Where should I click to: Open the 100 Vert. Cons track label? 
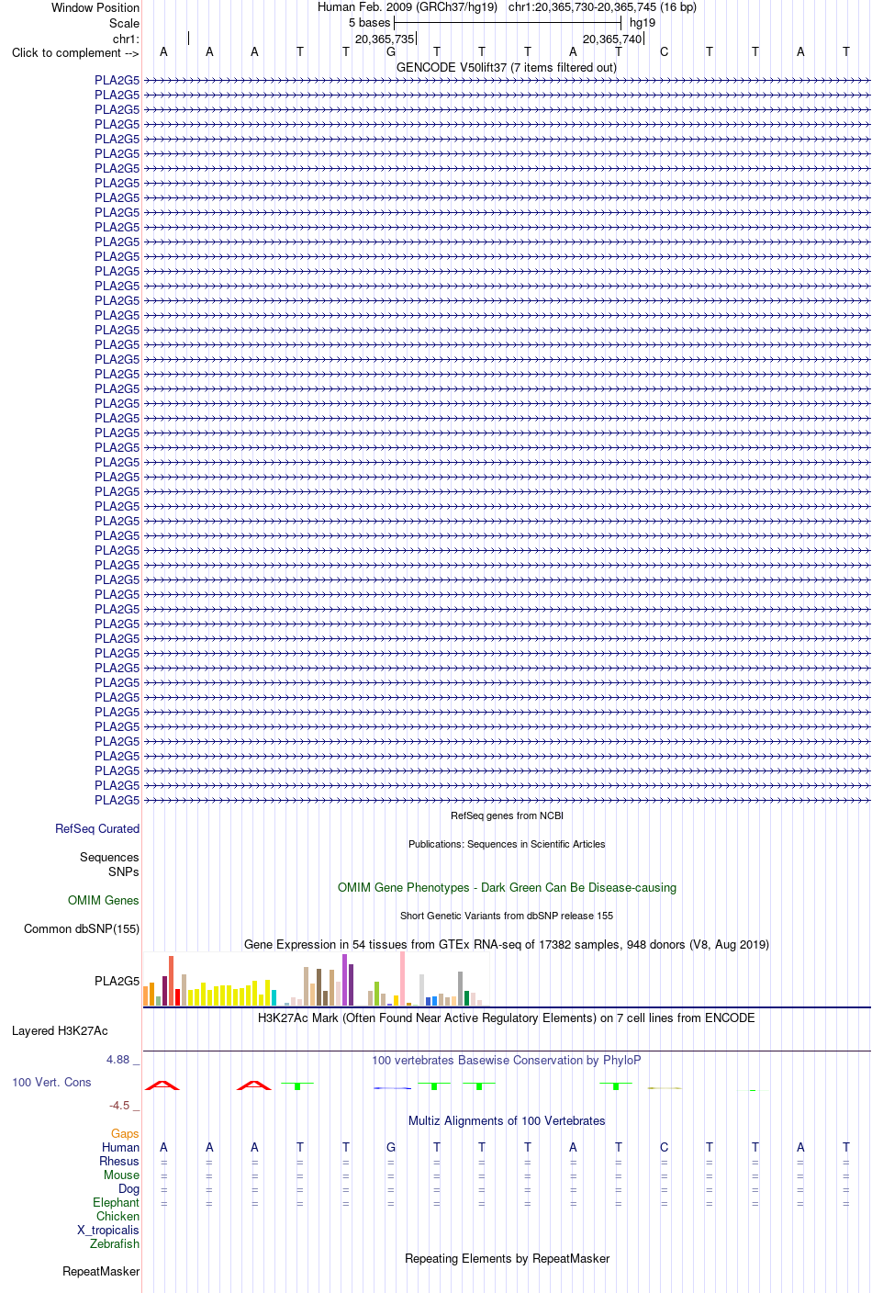click(x=51, y=1082)
